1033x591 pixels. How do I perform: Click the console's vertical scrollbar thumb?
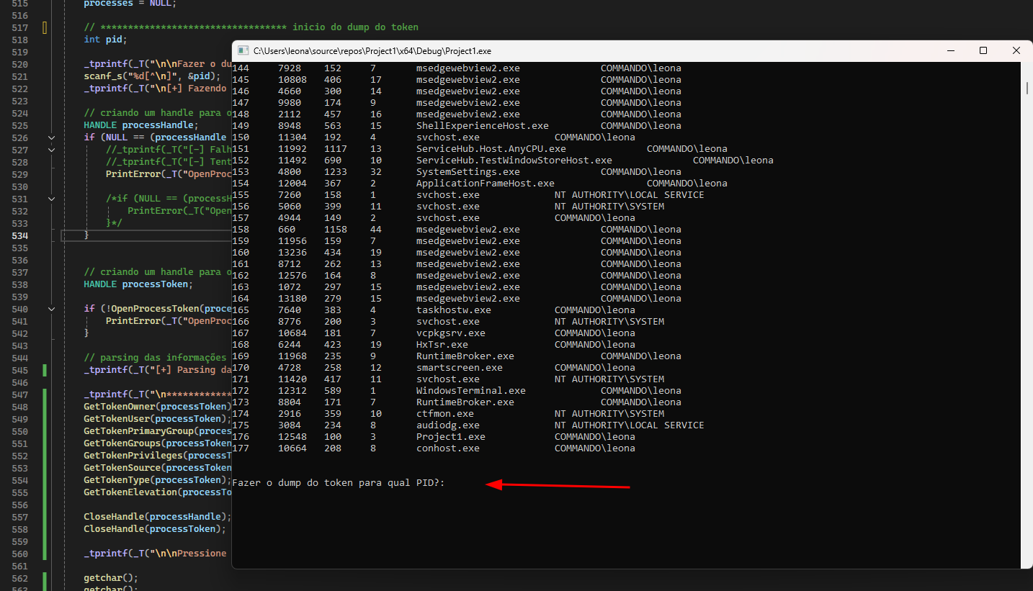[1027, 88]
